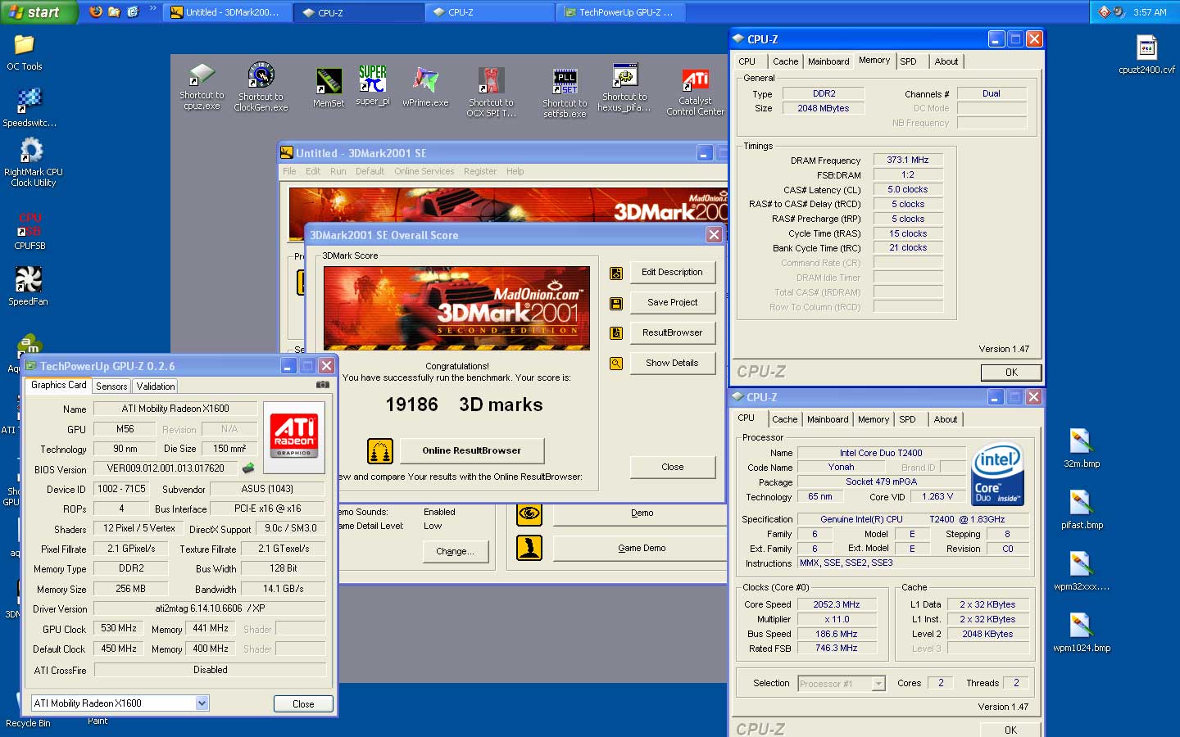This screenshot has height=737, width=1180.
Task: Click the system tray clock 3:57 AM
Action: tap(1149, 12)
